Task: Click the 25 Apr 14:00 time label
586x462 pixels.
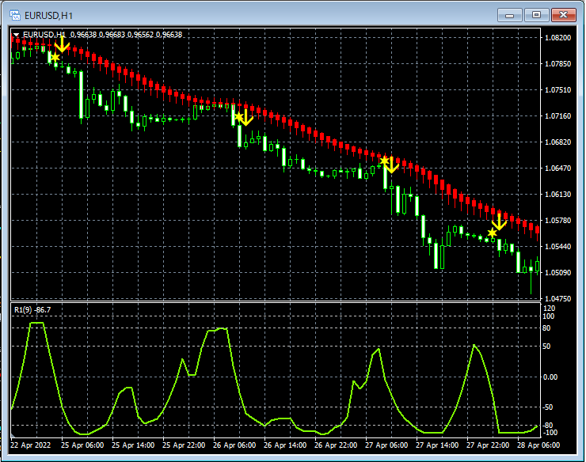Action: [133, 445]
